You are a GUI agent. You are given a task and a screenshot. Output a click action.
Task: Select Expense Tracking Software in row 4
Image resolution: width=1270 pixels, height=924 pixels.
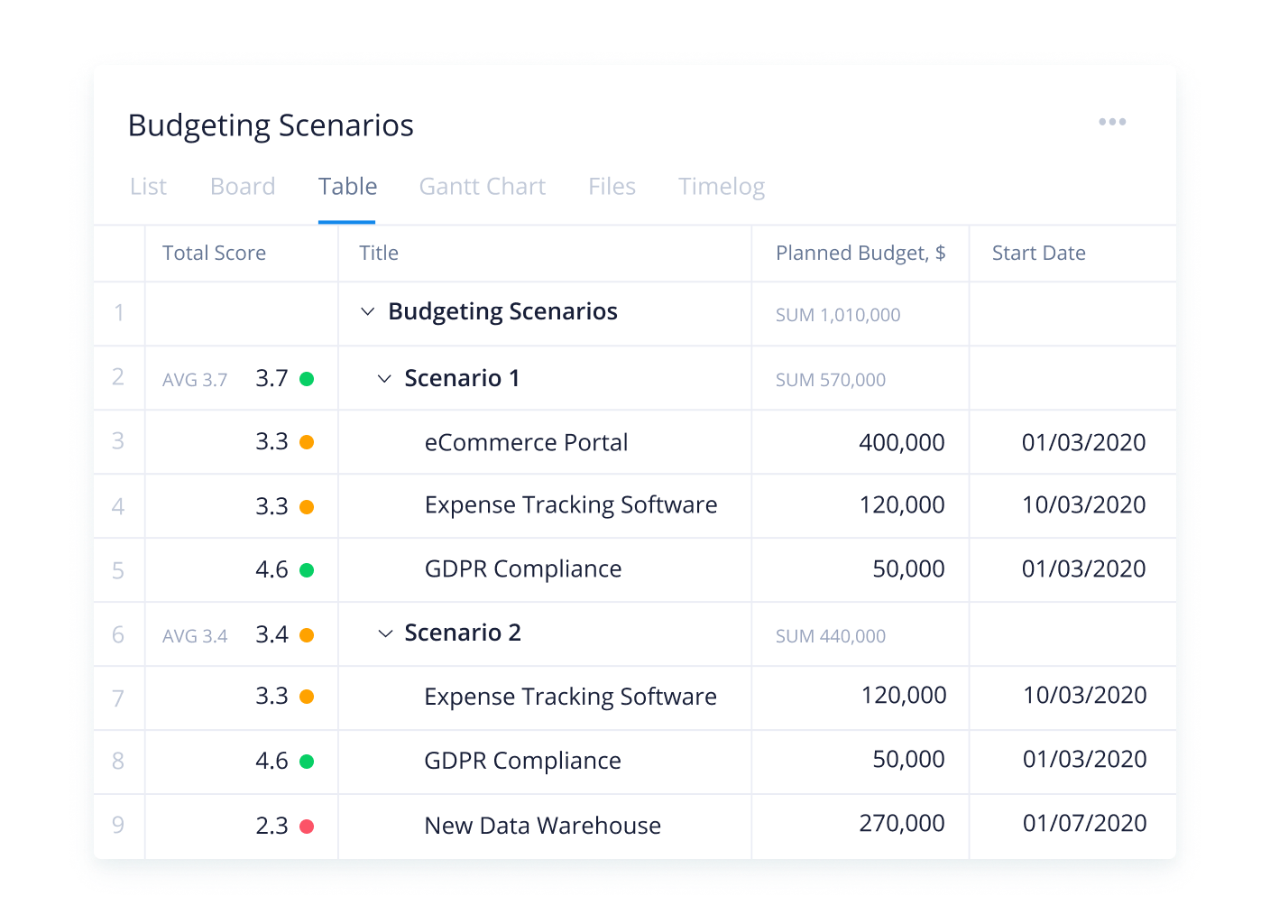coord(571,506)
